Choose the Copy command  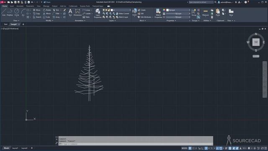coord(36,13)
